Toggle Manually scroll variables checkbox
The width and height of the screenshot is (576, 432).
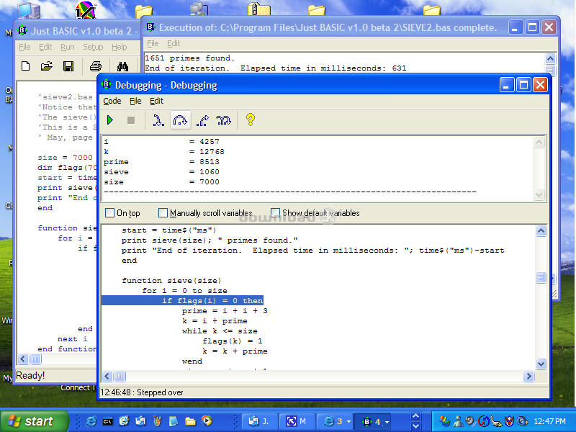tap(163, 213)
